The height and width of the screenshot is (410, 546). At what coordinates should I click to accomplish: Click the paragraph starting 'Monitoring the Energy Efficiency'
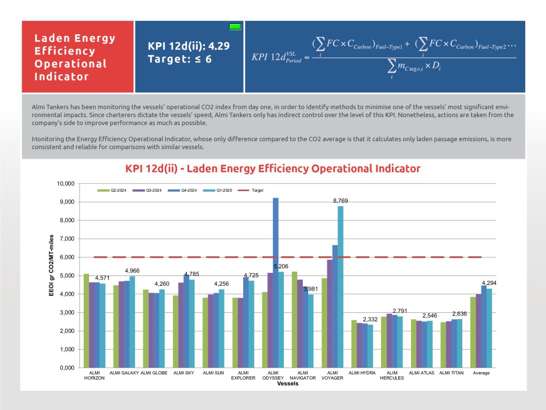pyautogui.click(x=271, y=143)
